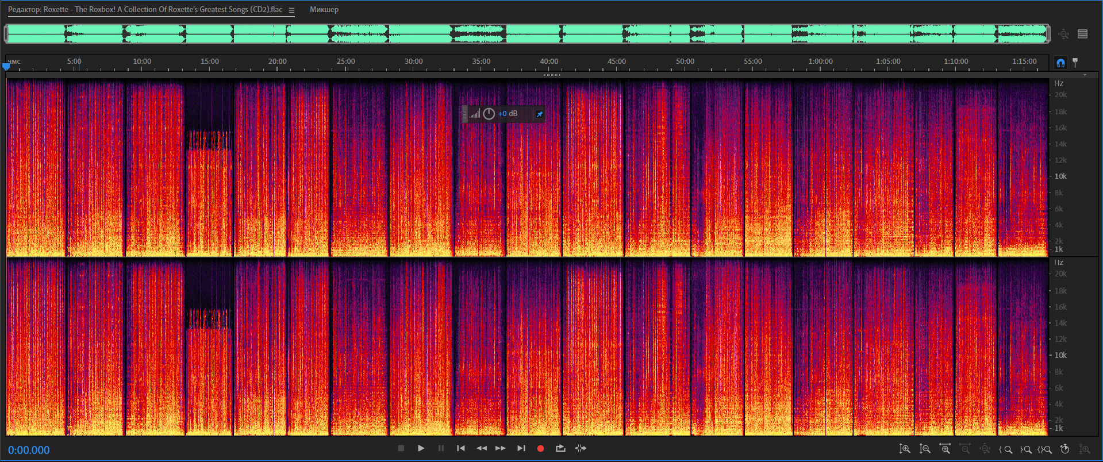Viewport: 1103px width, 462px height.
Task: Open the small dropdown arrow above Hz scale
Action: (1085, 75)
